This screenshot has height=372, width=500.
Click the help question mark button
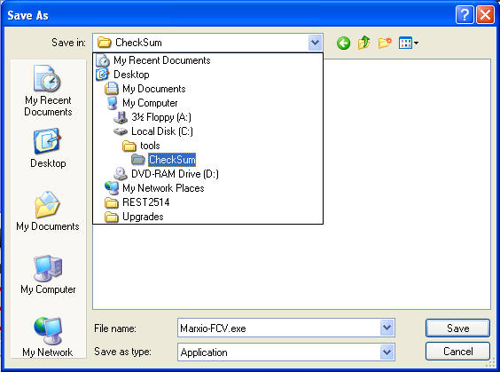click(465, 15)
